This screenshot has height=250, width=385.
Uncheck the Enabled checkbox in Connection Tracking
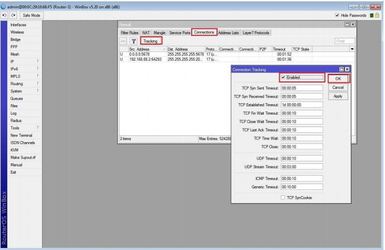(283, 78)
